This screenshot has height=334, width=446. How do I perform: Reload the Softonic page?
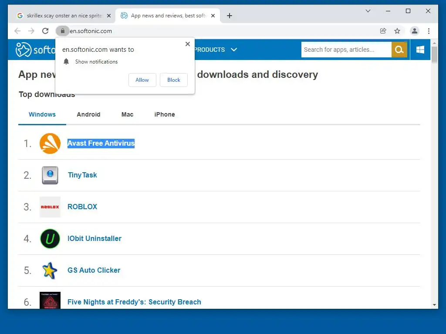[x=45, y=31]
